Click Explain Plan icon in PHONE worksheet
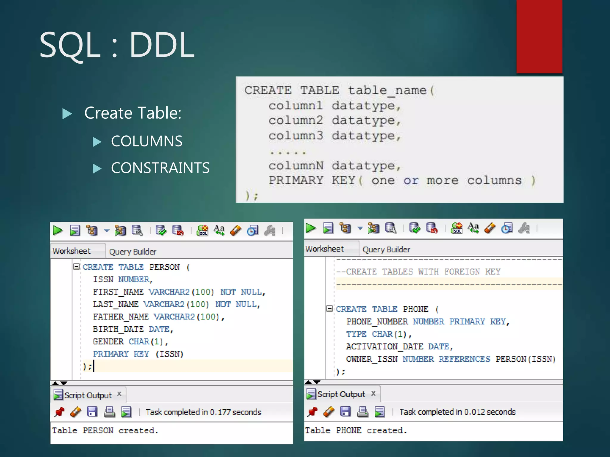The image size is (610, 457). [x=345, y=228]
